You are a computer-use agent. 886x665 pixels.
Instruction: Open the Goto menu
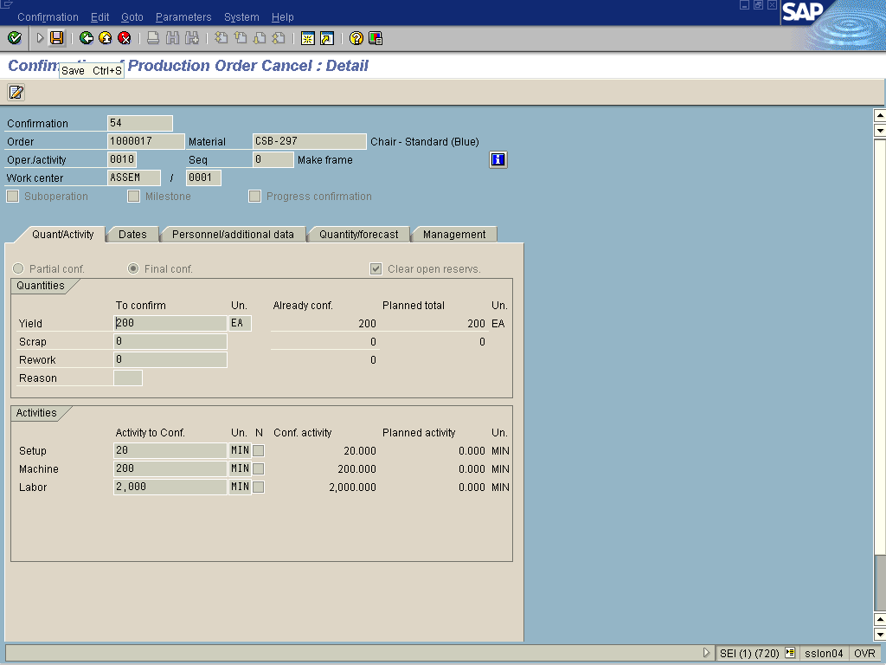132,17
